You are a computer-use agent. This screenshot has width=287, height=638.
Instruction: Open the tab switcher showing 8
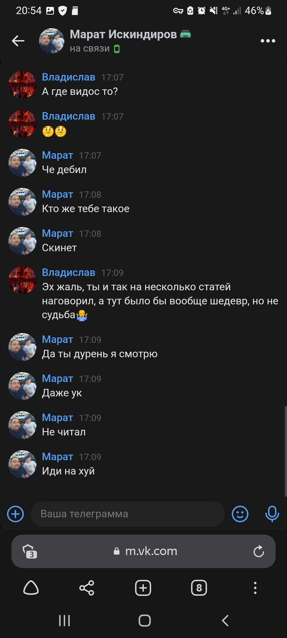point(199,588)
